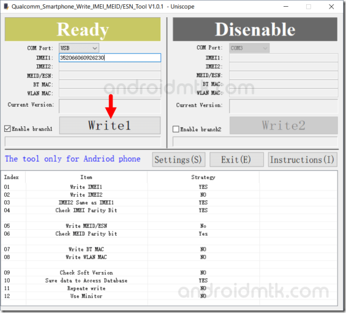Image resolution: width=346 pixels, height=313 pixels.
Task: Click the left IMEI1 input field
Action: click(x=110, y=58)
